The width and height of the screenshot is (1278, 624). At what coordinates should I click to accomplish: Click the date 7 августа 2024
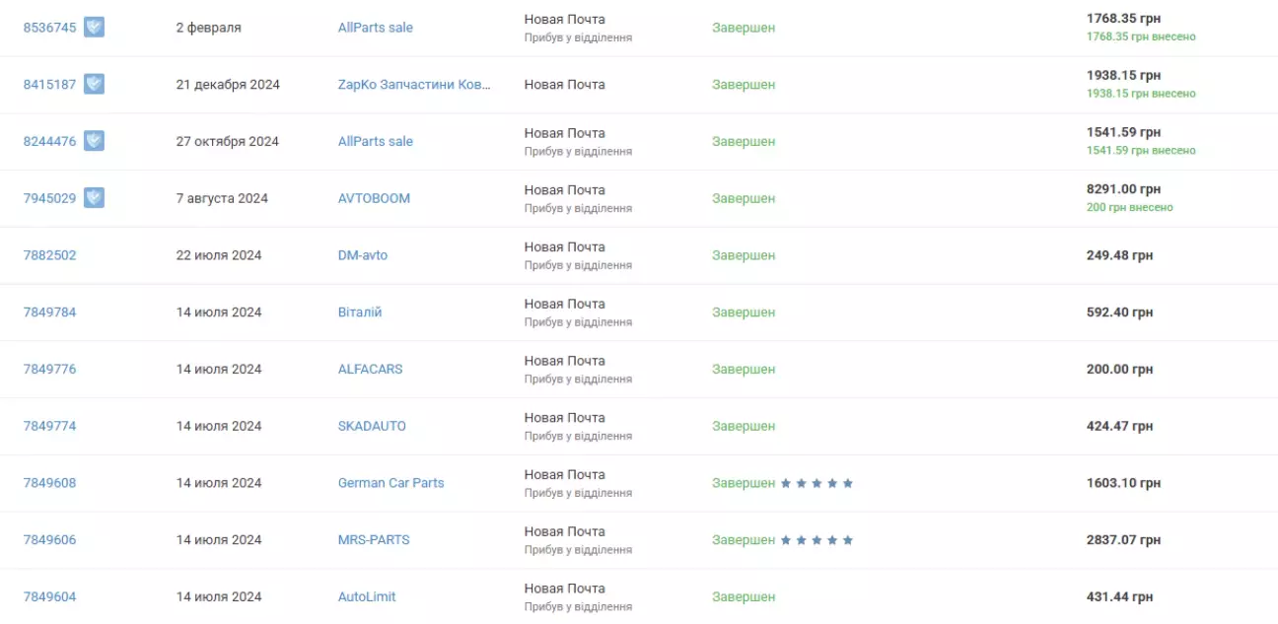point(222,198)
